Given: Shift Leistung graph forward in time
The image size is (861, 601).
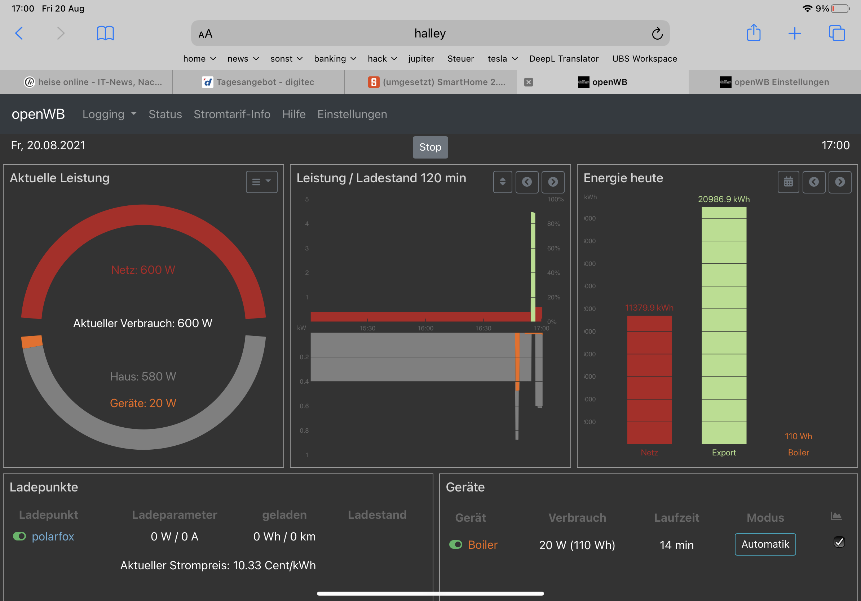Looking at the screenshot, I should point(553,182).
